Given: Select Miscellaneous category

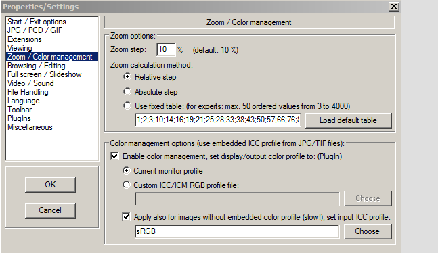Looking at the screenshot, I should point(30,127).
